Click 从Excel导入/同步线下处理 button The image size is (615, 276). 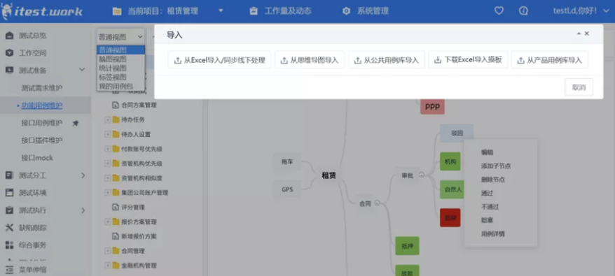220,60
